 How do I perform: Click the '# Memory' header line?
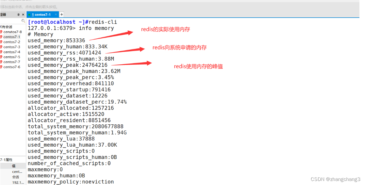tap(41, 34)
